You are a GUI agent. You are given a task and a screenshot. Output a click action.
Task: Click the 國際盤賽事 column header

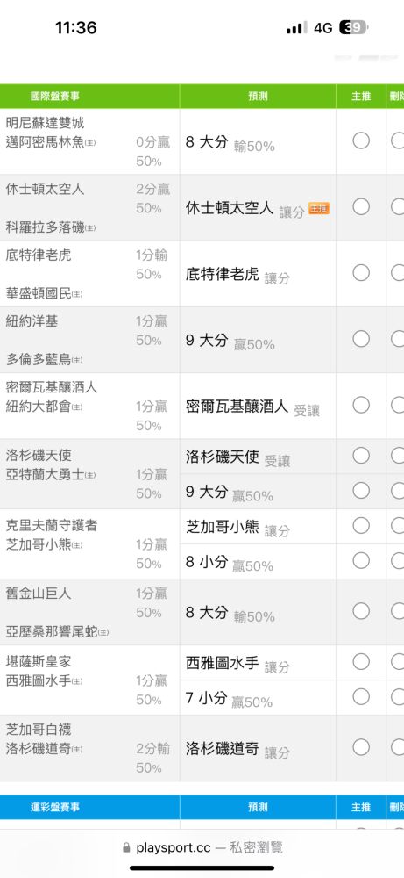(x=54, y=97)
